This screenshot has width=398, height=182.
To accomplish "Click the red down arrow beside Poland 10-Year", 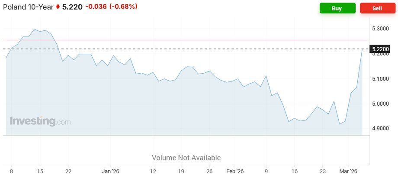I will (x=58, y=7).
